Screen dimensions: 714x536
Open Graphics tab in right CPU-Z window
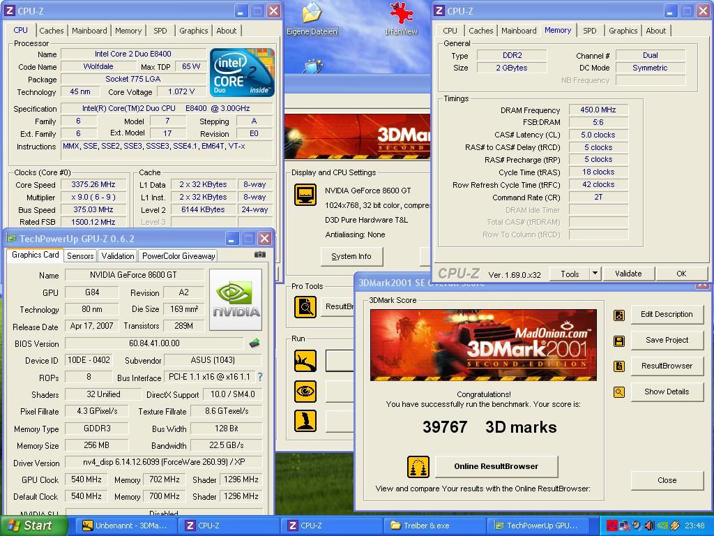pyautogui.click(x=623, y=31)
